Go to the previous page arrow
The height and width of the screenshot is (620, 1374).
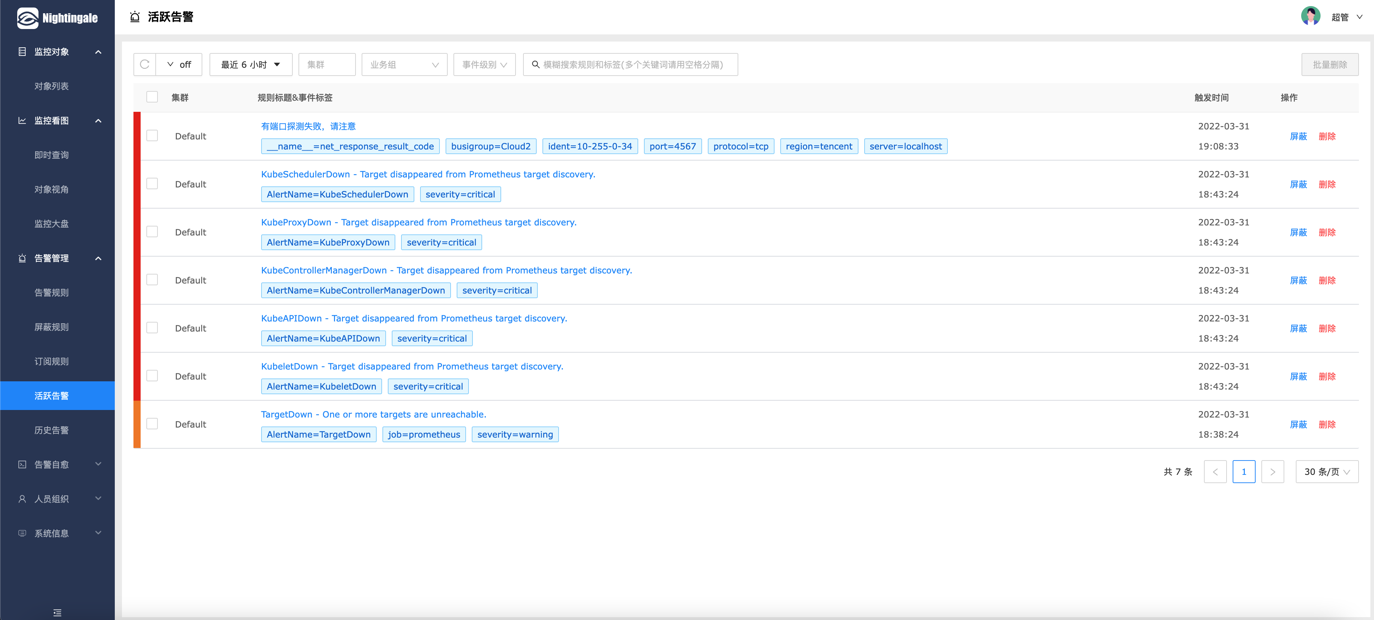[x=1215, y=472]
